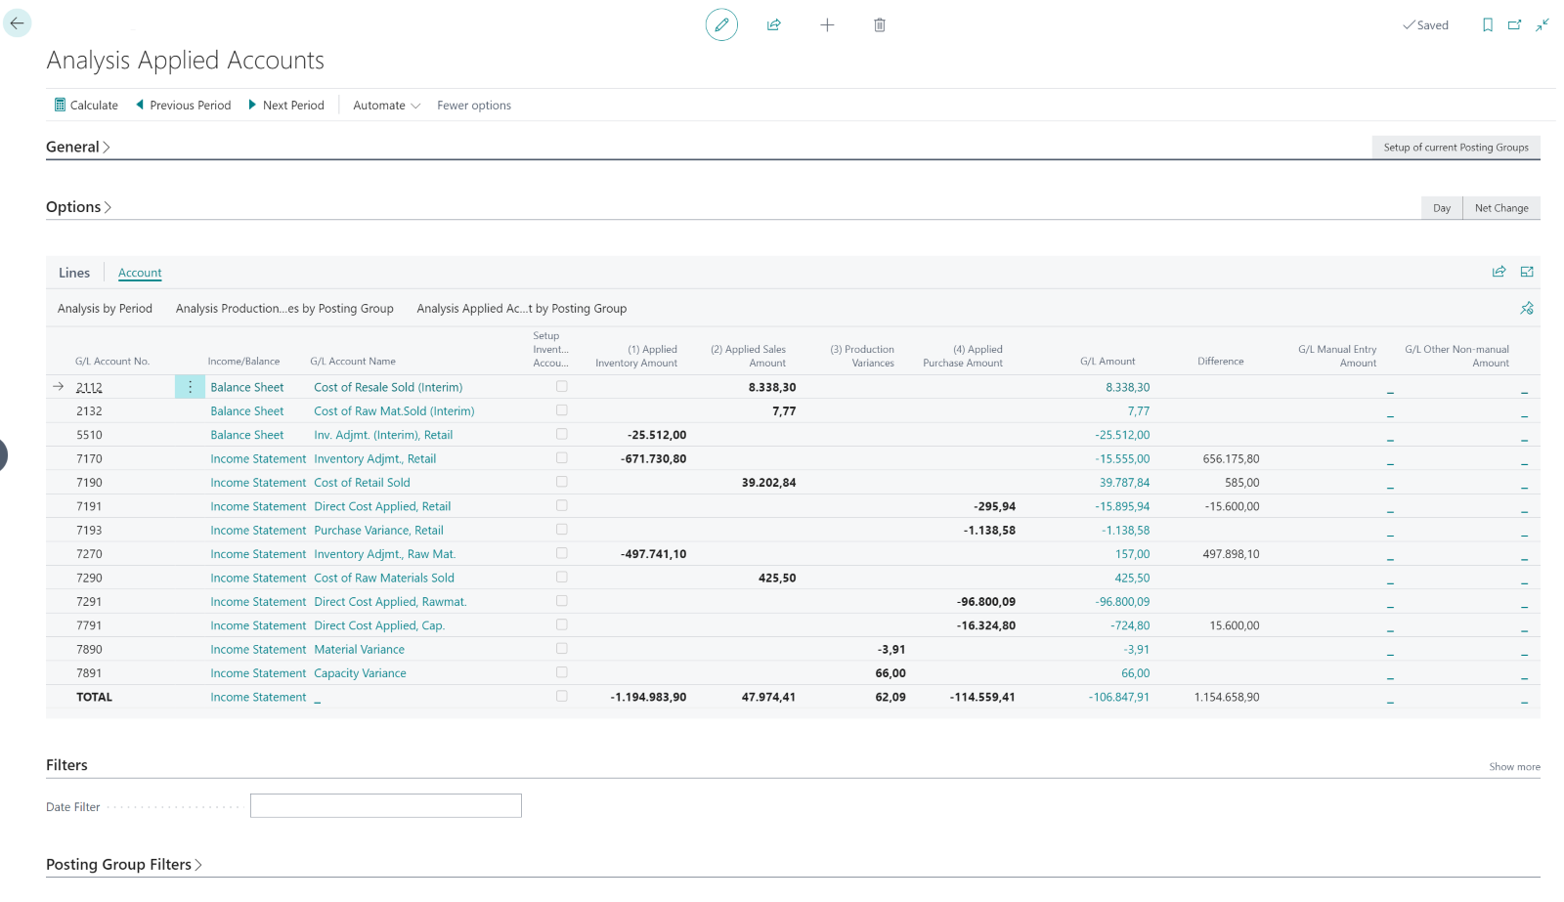The image size is (1564, 902).
Task: Open Cost of Resale Sold (Interim) account
Action: (x=388, y=387)
